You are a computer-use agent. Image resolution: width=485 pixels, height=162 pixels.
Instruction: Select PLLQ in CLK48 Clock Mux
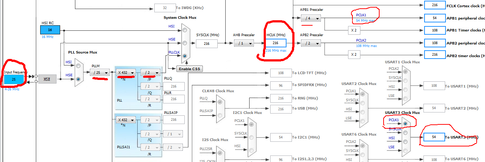click(x=220, y=102)
